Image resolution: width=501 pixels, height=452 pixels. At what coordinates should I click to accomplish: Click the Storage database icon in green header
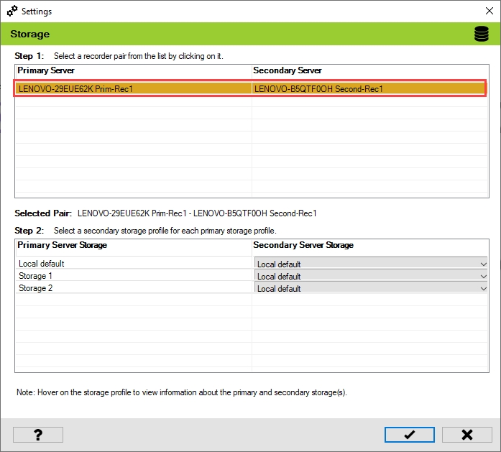coord(481,34)
